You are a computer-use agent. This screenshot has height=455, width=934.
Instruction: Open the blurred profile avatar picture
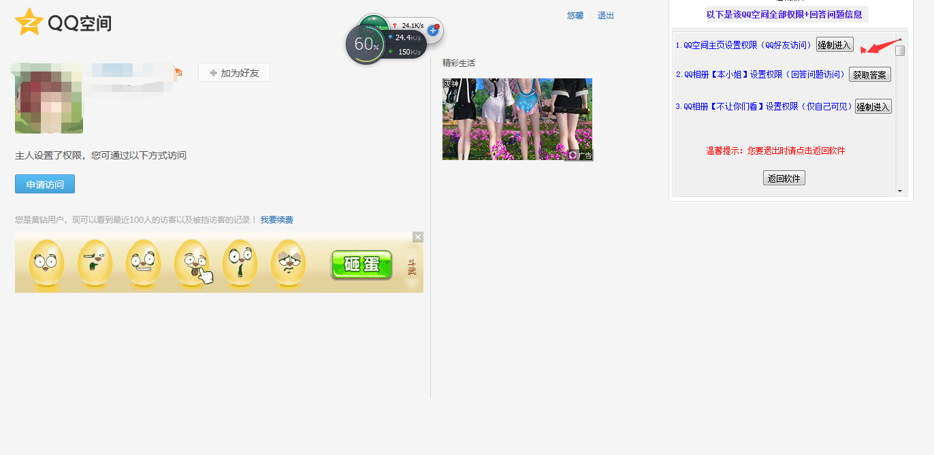coord(49,97)
